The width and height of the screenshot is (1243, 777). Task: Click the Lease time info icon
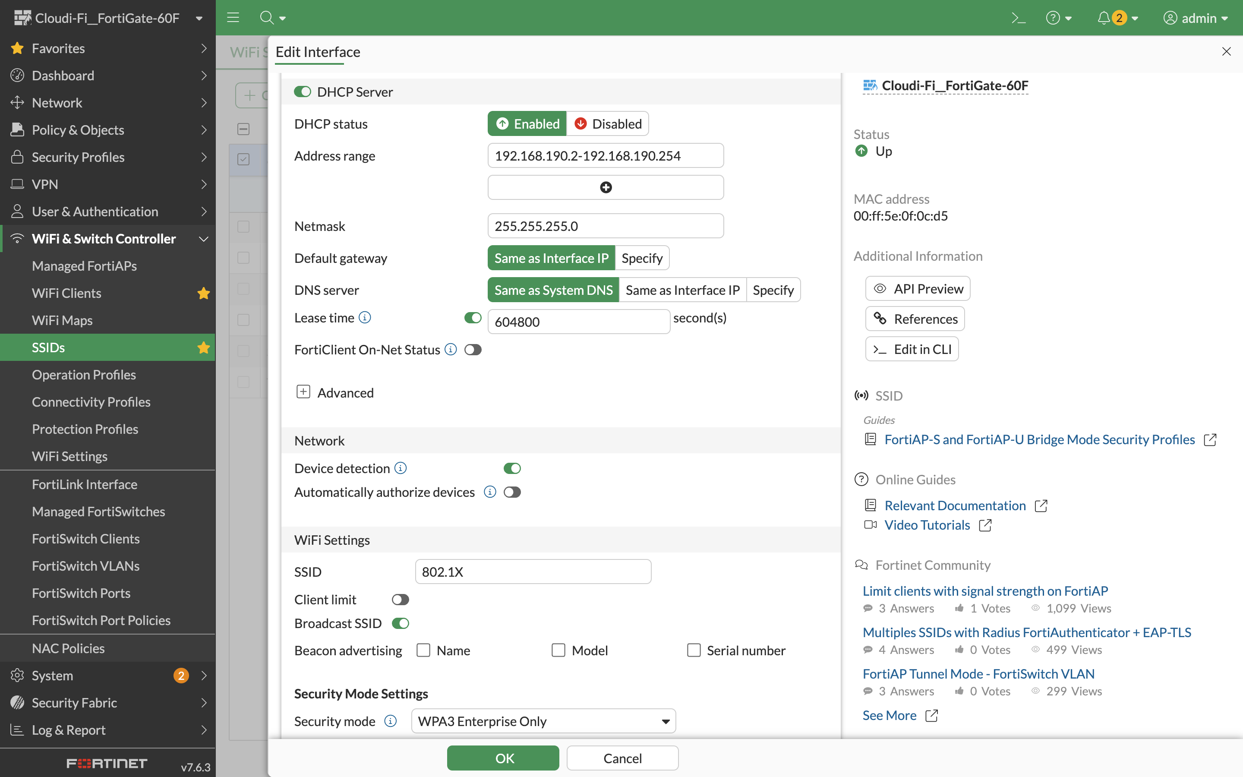click(365, 318)
